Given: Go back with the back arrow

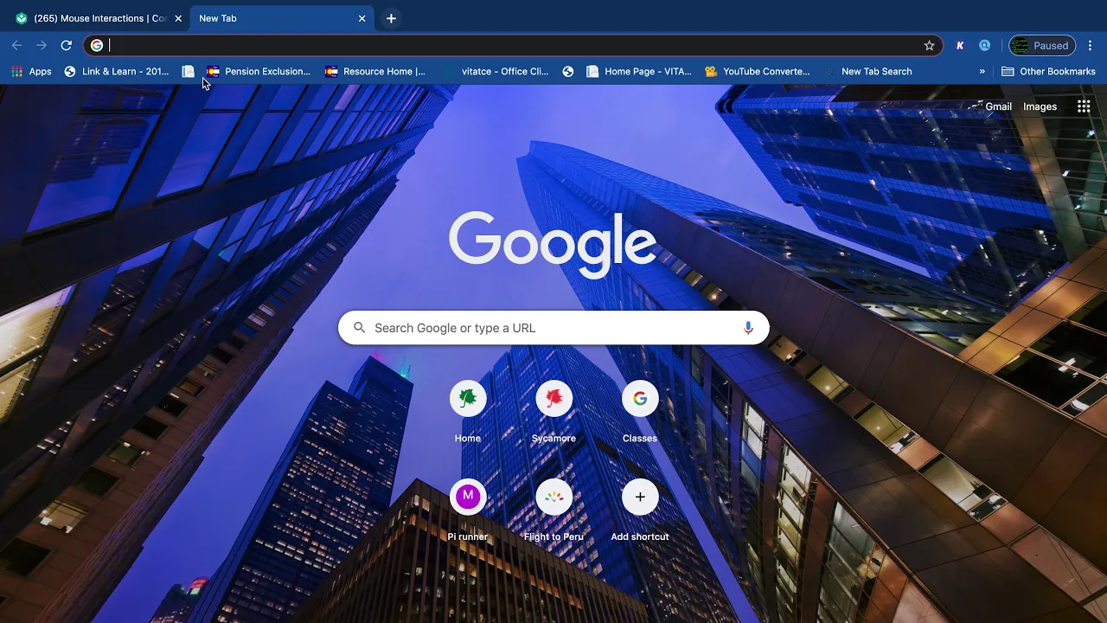Looking at the screenshot, I should [x=17, y=45].
